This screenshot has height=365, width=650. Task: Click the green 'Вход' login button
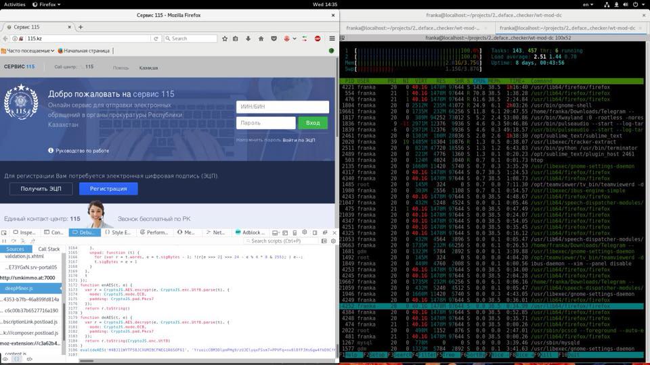coord(313,123)
